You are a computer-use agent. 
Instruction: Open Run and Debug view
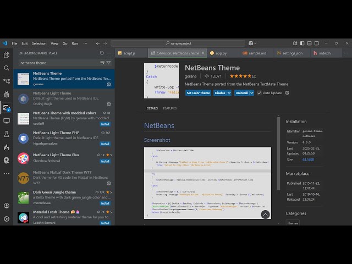7,95
